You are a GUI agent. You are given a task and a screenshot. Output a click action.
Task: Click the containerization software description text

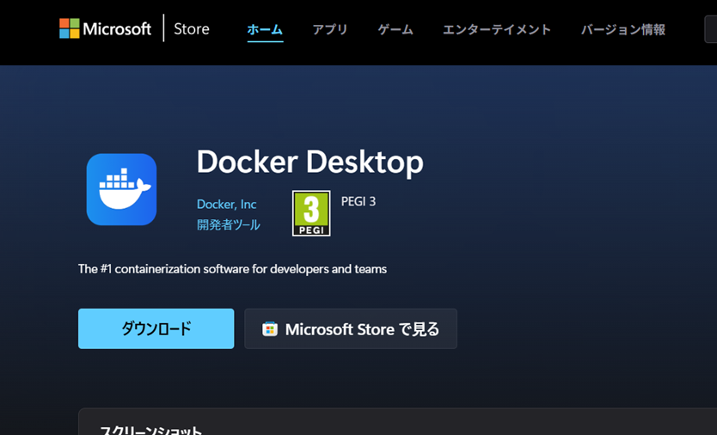(232, 269)
